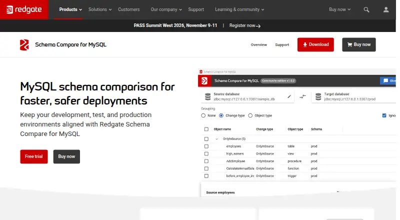
Task: Click the Target database cylinder icon
Action: 318,96
